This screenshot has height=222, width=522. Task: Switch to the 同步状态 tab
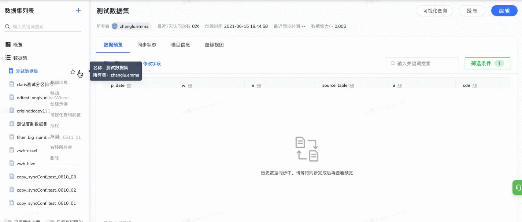coord(147,45)
